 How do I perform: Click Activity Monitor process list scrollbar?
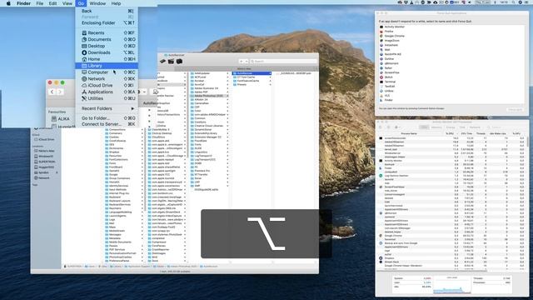pyautogui.click(x=527, y=141)
